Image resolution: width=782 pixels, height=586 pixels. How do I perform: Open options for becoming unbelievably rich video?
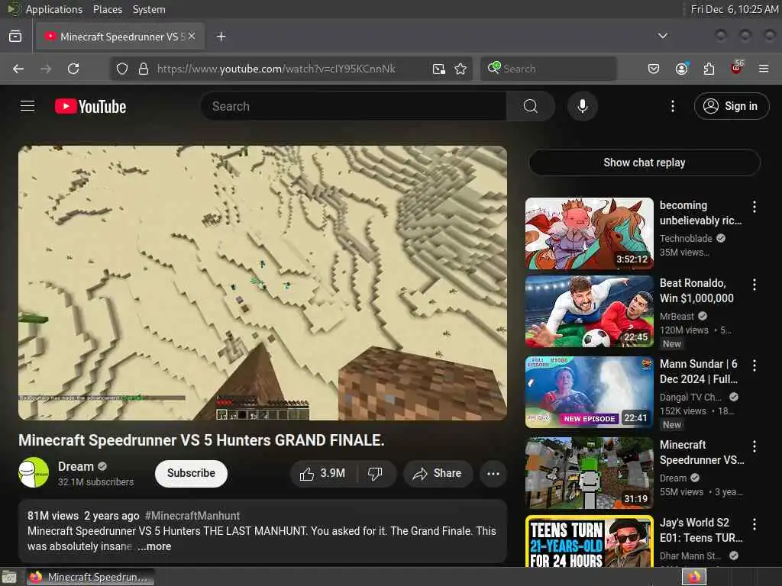click(754, 206)
